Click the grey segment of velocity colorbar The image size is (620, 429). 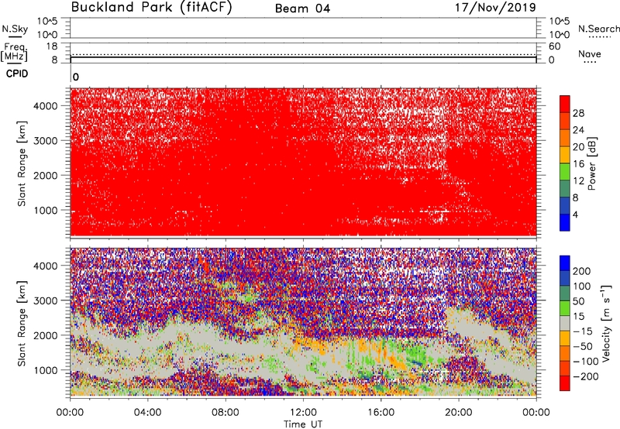(565, 323)
